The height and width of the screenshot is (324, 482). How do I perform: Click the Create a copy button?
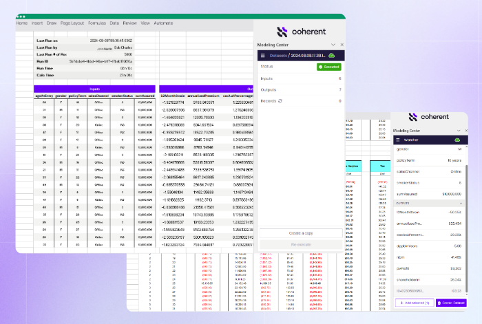click(300, 234)
